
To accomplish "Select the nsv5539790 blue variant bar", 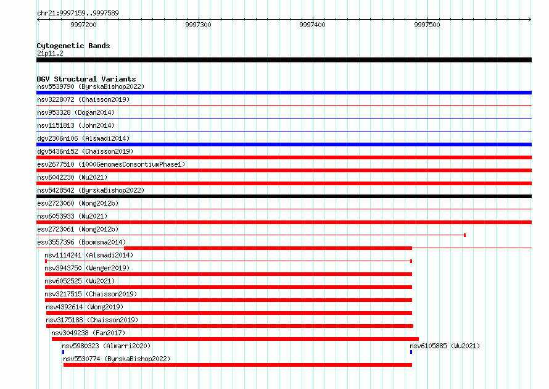I will coord(284,93).
